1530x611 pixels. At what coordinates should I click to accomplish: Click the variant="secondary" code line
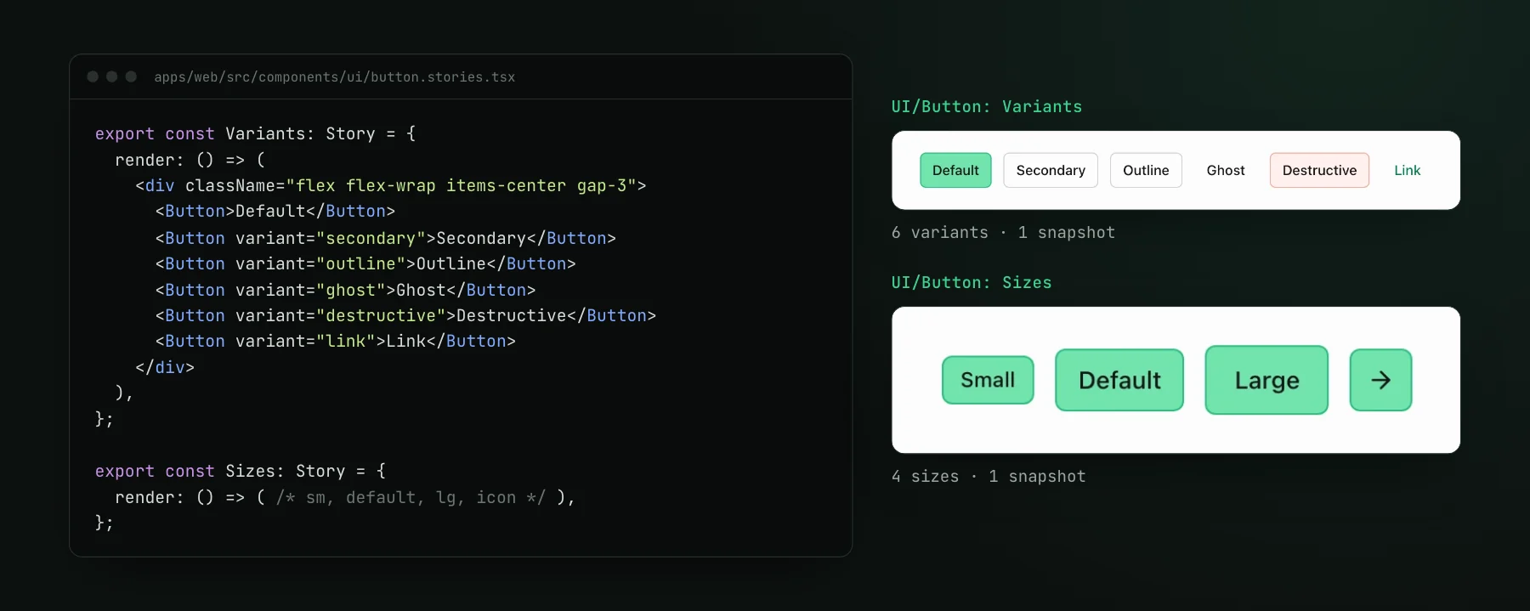coord(386,238)
